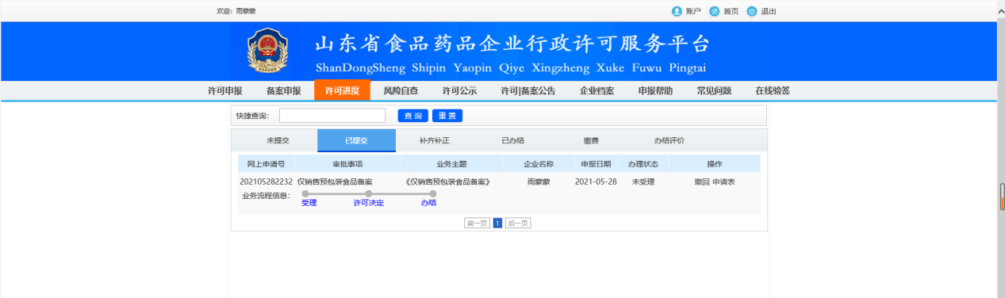Click the 查询 button
Screen dimensions: 1005x298
tap(413, 116)
